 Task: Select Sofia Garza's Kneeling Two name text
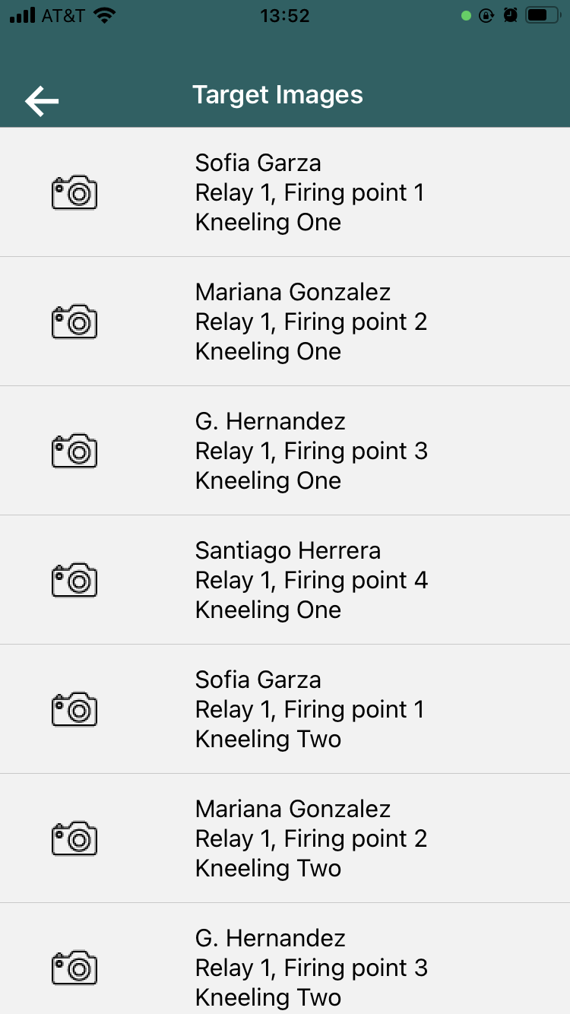click(258, 680)
